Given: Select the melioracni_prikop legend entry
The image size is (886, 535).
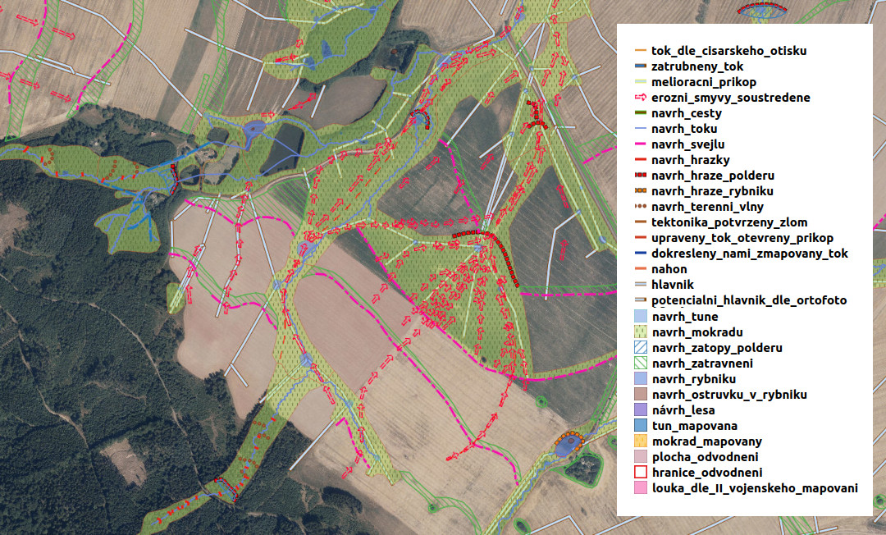Looking at the screenshot, I should pyautogui.click(x=703, y=82).
